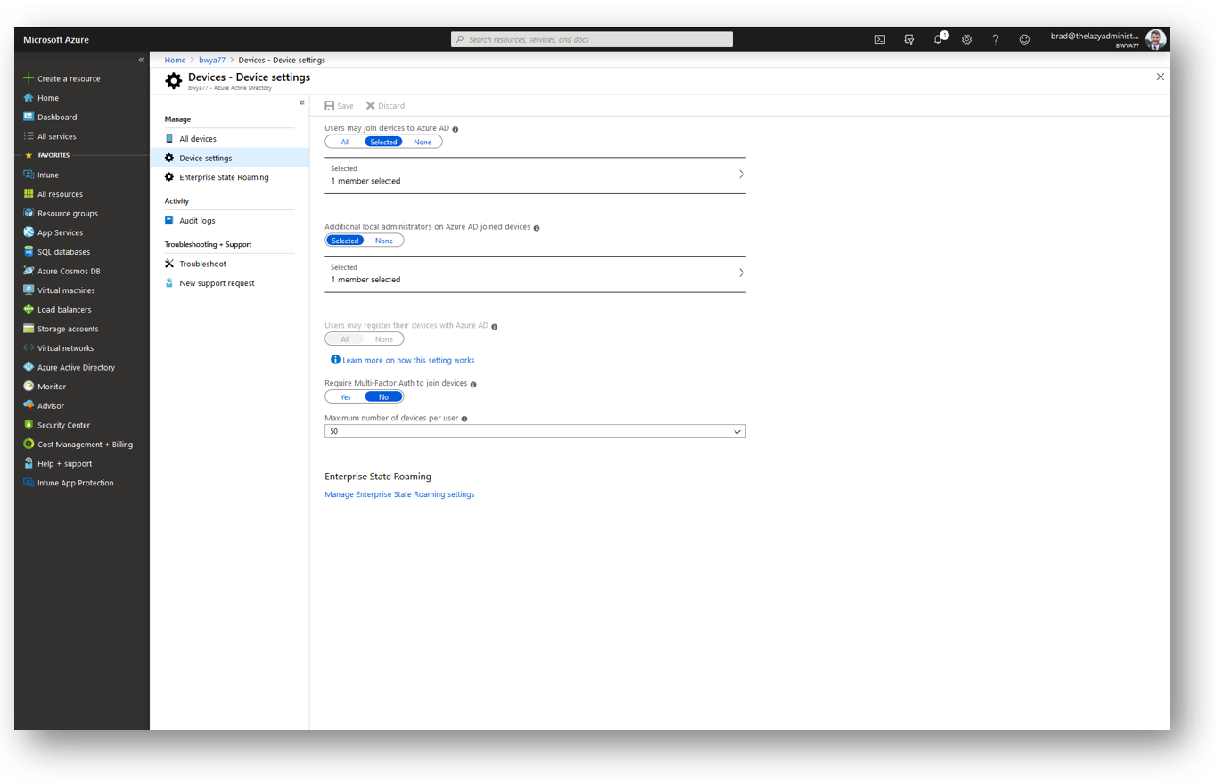Choose Selected for Users may join devices
This screenshot has width=1215, height=783.
(383, 142)
